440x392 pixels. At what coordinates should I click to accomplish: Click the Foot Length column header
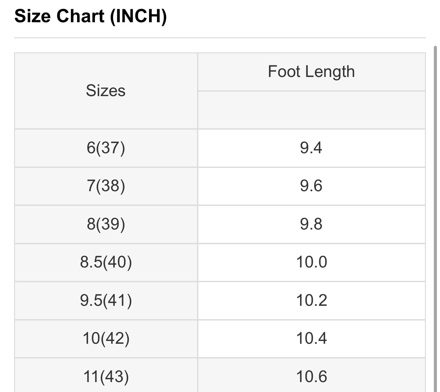[311, 72]
